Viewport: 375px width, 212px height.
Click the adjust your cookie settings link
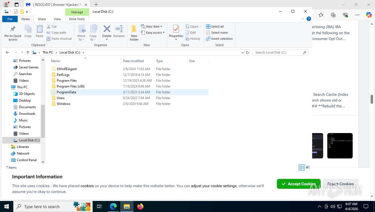214,186
